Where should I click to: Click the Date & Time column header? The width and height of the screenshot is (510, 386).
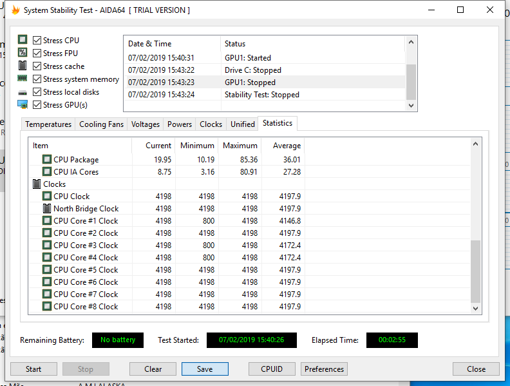tap(173, 44)
